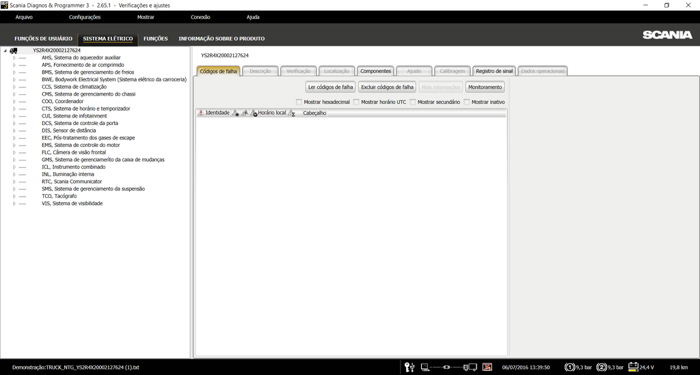
Task: Select BWE, Bodywork Electrical System row
Action: (x=114, y=80)
